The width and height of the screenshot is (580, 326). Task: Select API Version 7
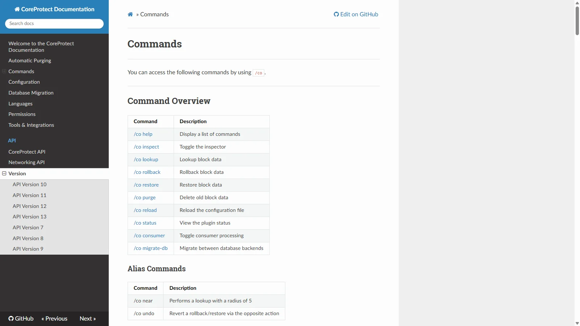click(28, 227)
